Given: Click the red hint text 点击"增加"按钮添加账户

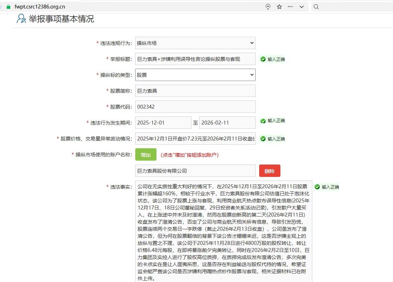Looking at the screenshot, I should [189, 155].
